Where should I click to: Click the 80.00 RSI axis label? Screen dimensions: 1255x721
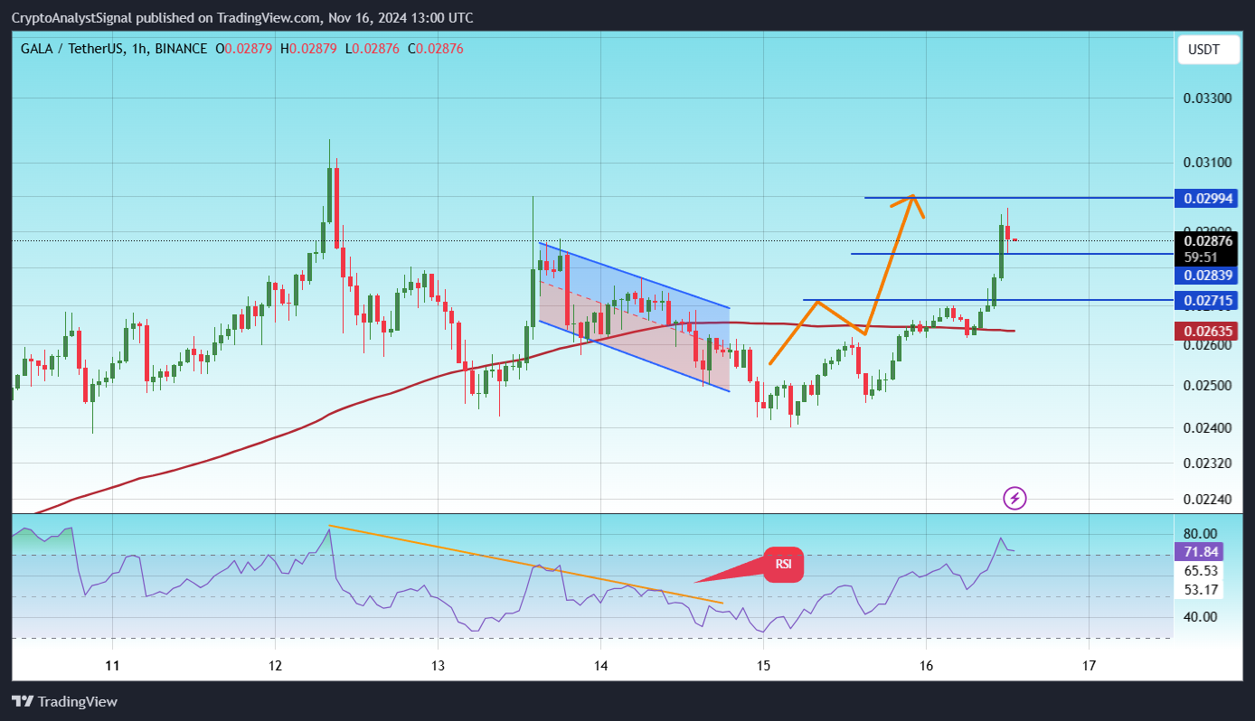tap(1200, 533)
